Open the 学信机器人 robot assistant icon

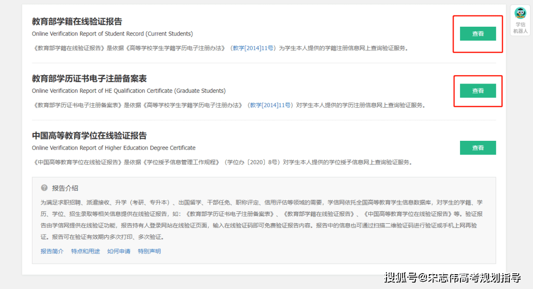click(520, 13)
